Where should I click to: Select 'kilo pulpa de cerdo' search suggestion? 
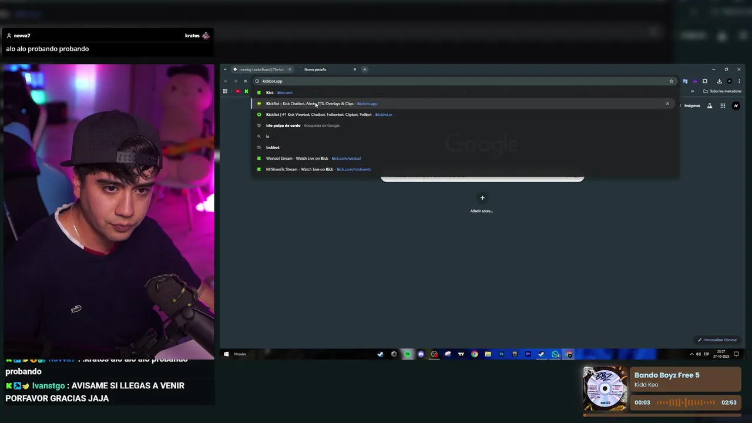[465, 125]
